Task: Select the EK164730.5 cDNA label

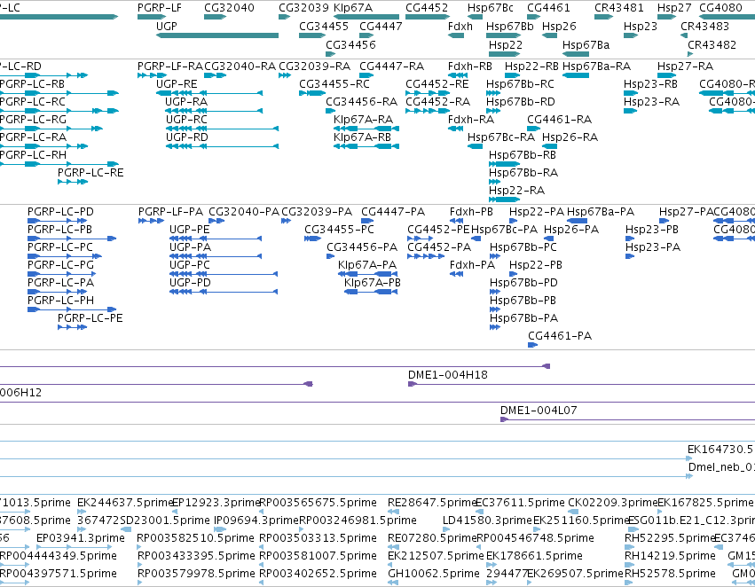Action: [720, 450]
